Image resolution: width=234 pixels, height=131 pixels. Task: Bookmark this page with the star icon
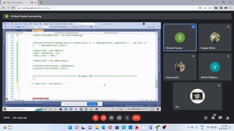[210, 8]
